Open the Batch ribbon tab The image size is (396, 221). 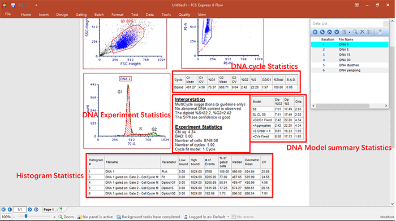(99, 15)
